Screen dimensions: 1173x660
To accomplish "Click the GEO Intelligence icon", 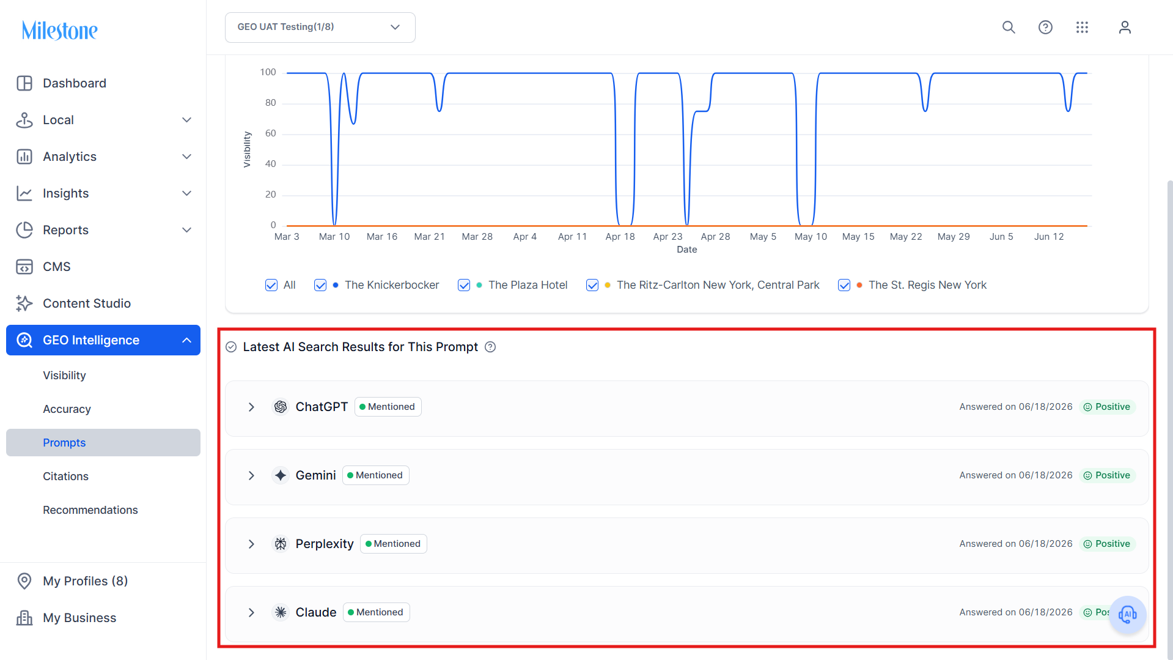I will point(24,340).
